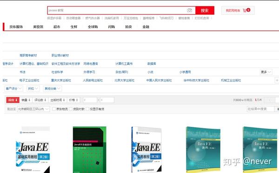Filter by 高职高专教材 category
This screenshot has height=173, width=279.
pos(28,55)
